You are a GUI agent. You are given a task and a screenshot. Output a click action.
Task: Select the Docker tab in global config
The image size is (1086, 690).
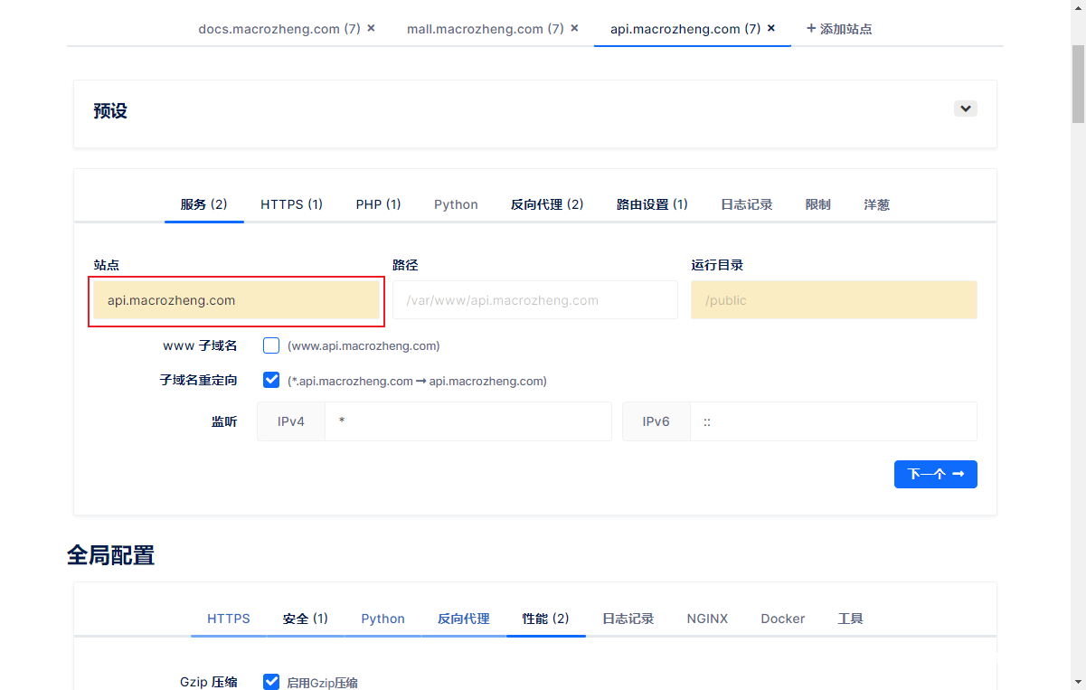(781, 619)
